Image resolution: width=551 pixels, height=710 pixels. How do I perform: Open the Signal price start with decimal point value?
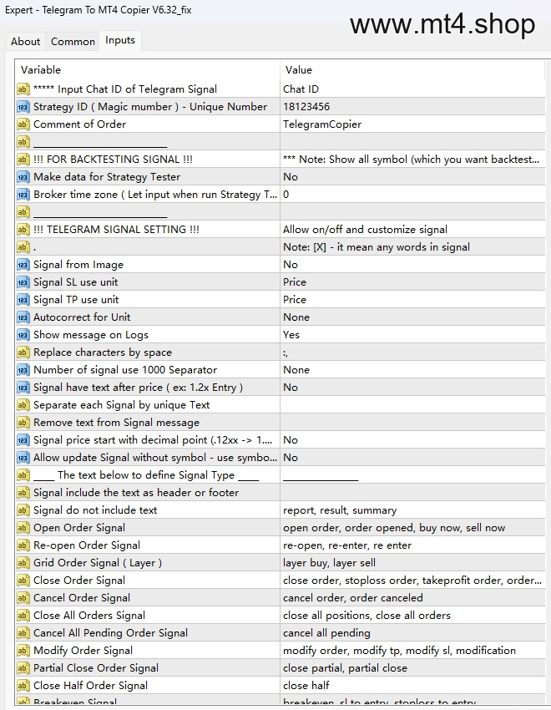tap(412, 440)
